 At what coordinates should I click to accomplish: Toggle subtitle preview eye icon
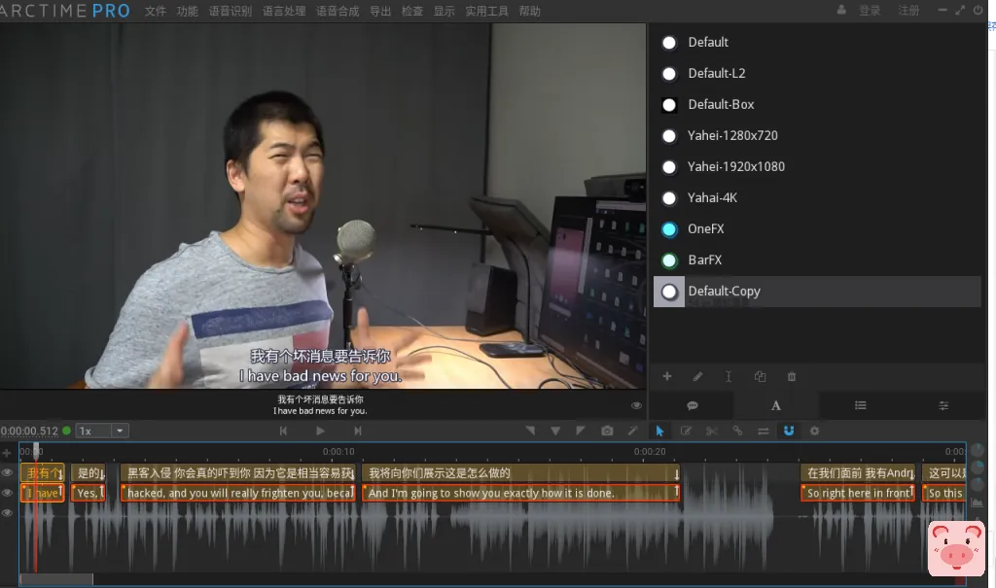(636, 405)
